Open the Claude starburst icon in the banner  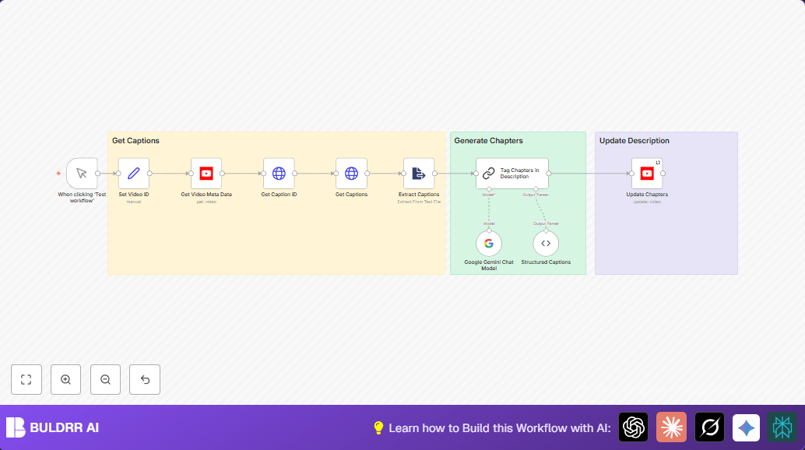(672, 427)
